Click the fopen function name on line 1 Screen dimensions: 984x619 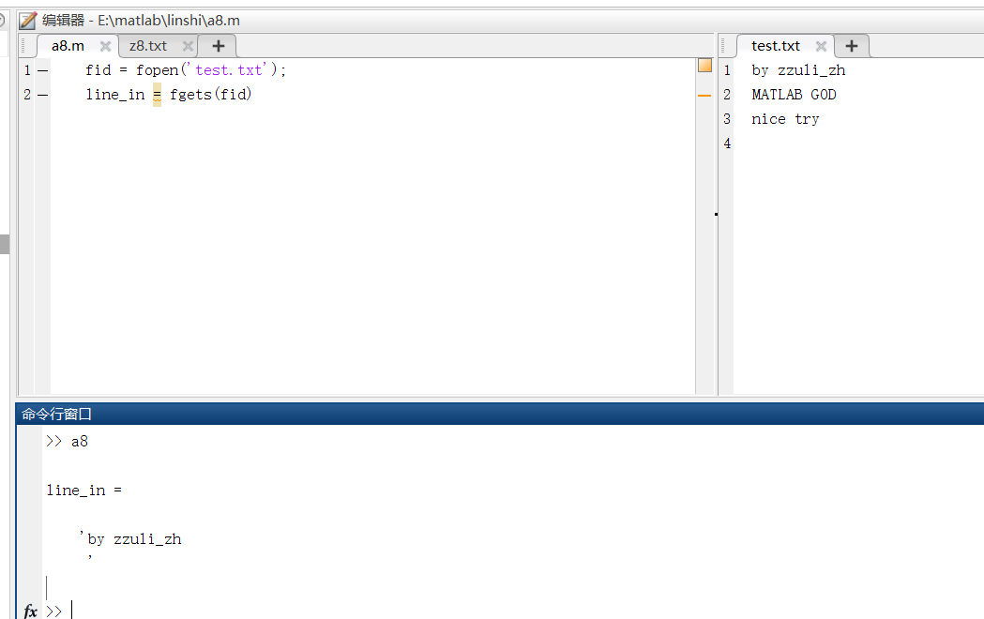tap(158, 70)
